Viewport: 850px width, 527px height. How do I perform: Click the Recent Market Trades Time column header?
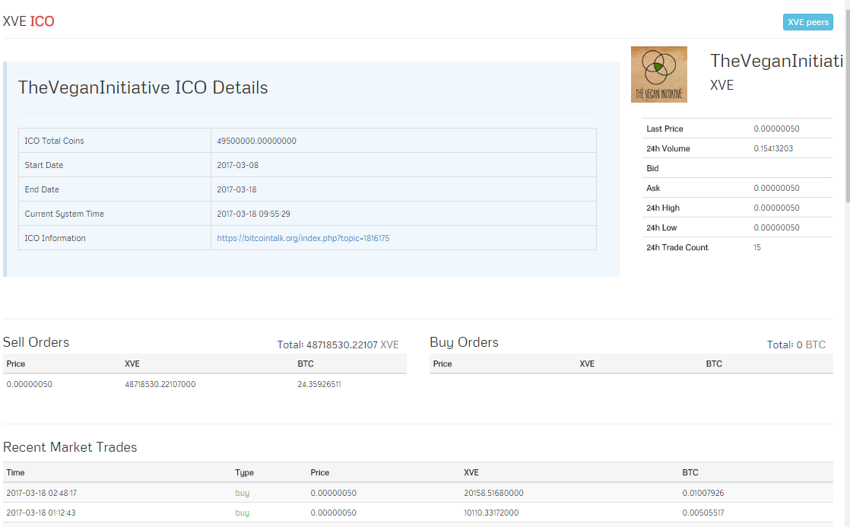15,472
